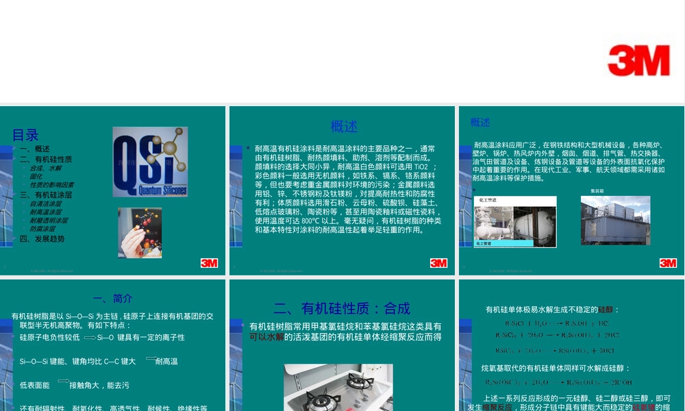
Task: Click the 化工管道 pipeline equipment picture
Action: (x=515, y=222)
